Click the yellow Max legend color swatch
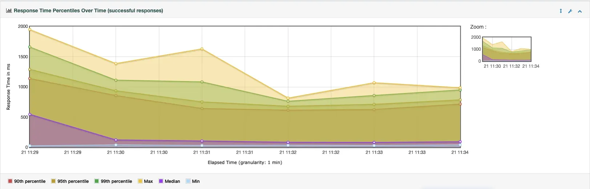Screen dimensions: 590x189 140,181
